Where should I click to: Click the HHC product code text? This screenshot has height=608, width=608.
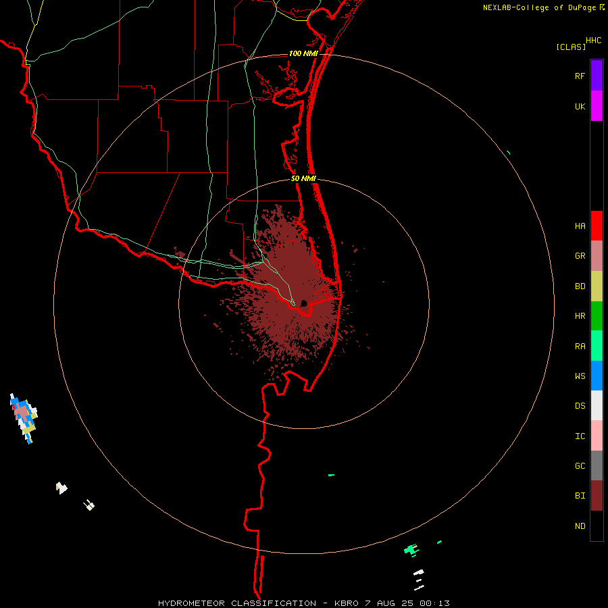click(x=593, y=41)
